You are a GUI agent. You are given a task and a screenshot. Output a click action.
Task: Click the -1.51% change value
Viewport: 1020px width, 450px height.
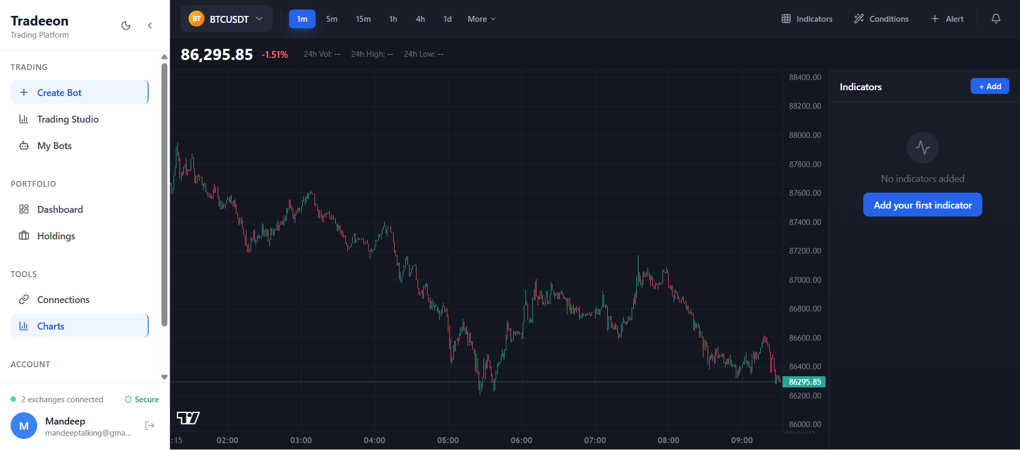click(275, 55)
